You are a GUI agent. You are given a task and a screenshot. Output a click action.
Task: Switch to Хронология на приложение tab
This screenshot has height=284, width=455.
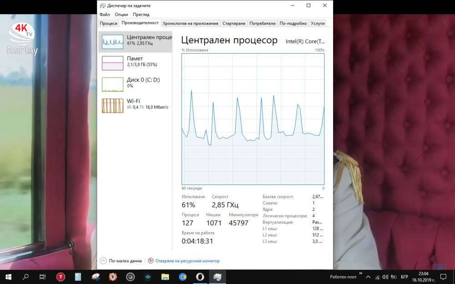[190, 24]
